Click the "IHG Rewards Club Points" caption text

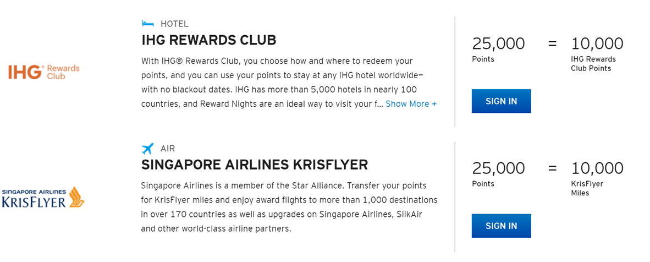pyautogui.click(x=593, y=64)
